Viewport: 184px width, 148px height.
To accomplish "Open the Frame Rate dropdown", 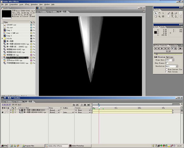I will coord(173,60).
